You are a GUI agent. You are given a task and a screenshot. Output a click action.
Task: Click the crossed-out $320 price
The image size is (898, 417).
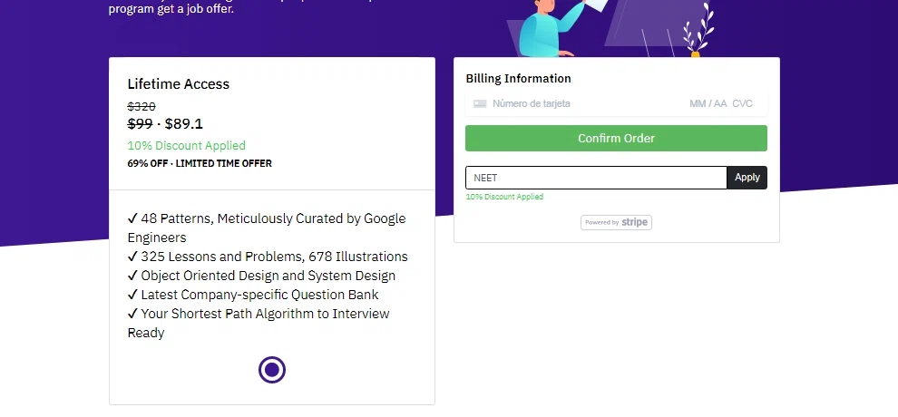142,106
